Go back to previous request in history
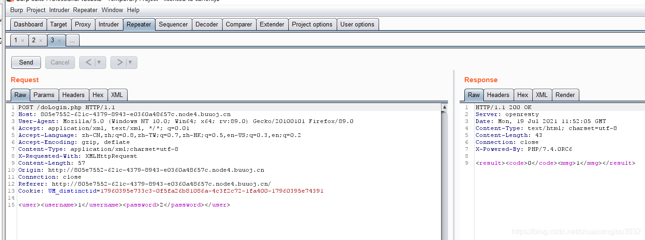The image size is (645, 240). pos(88,62)
